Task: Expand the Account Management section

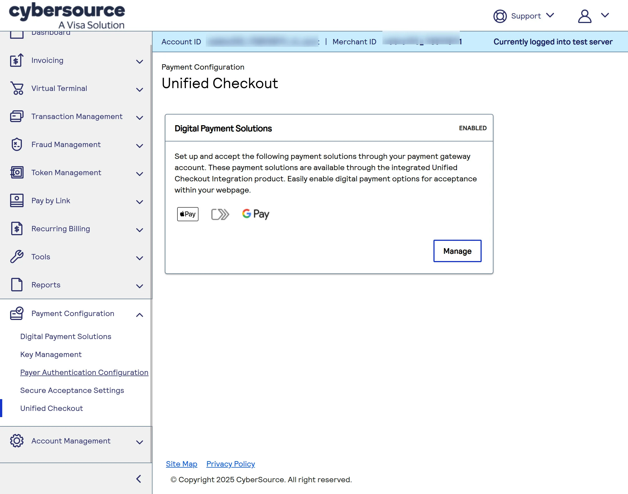Action: pyautogui.click(x=140, y=442)
